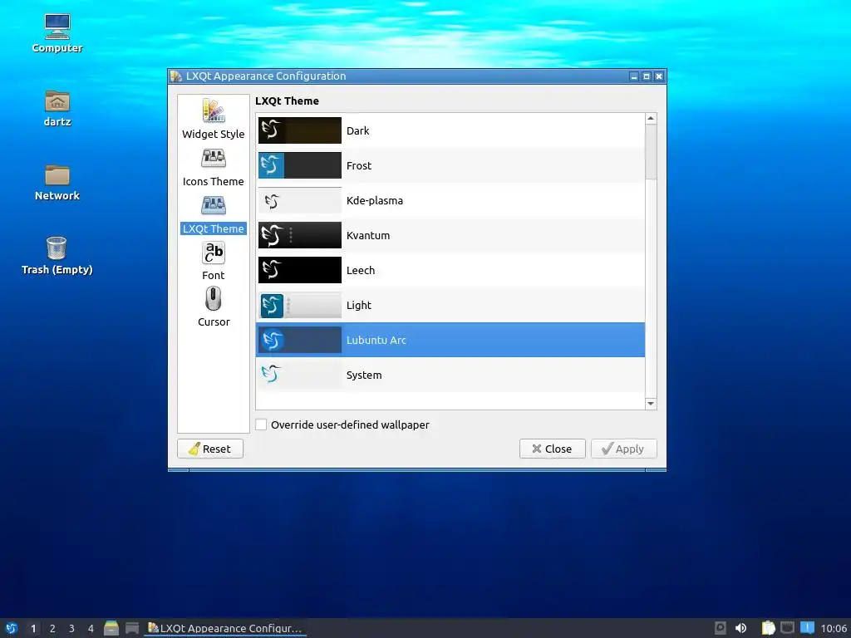This screenshot has height=638, width=851.
Task: Click the Apply button
Action: (x=623, y=449)
